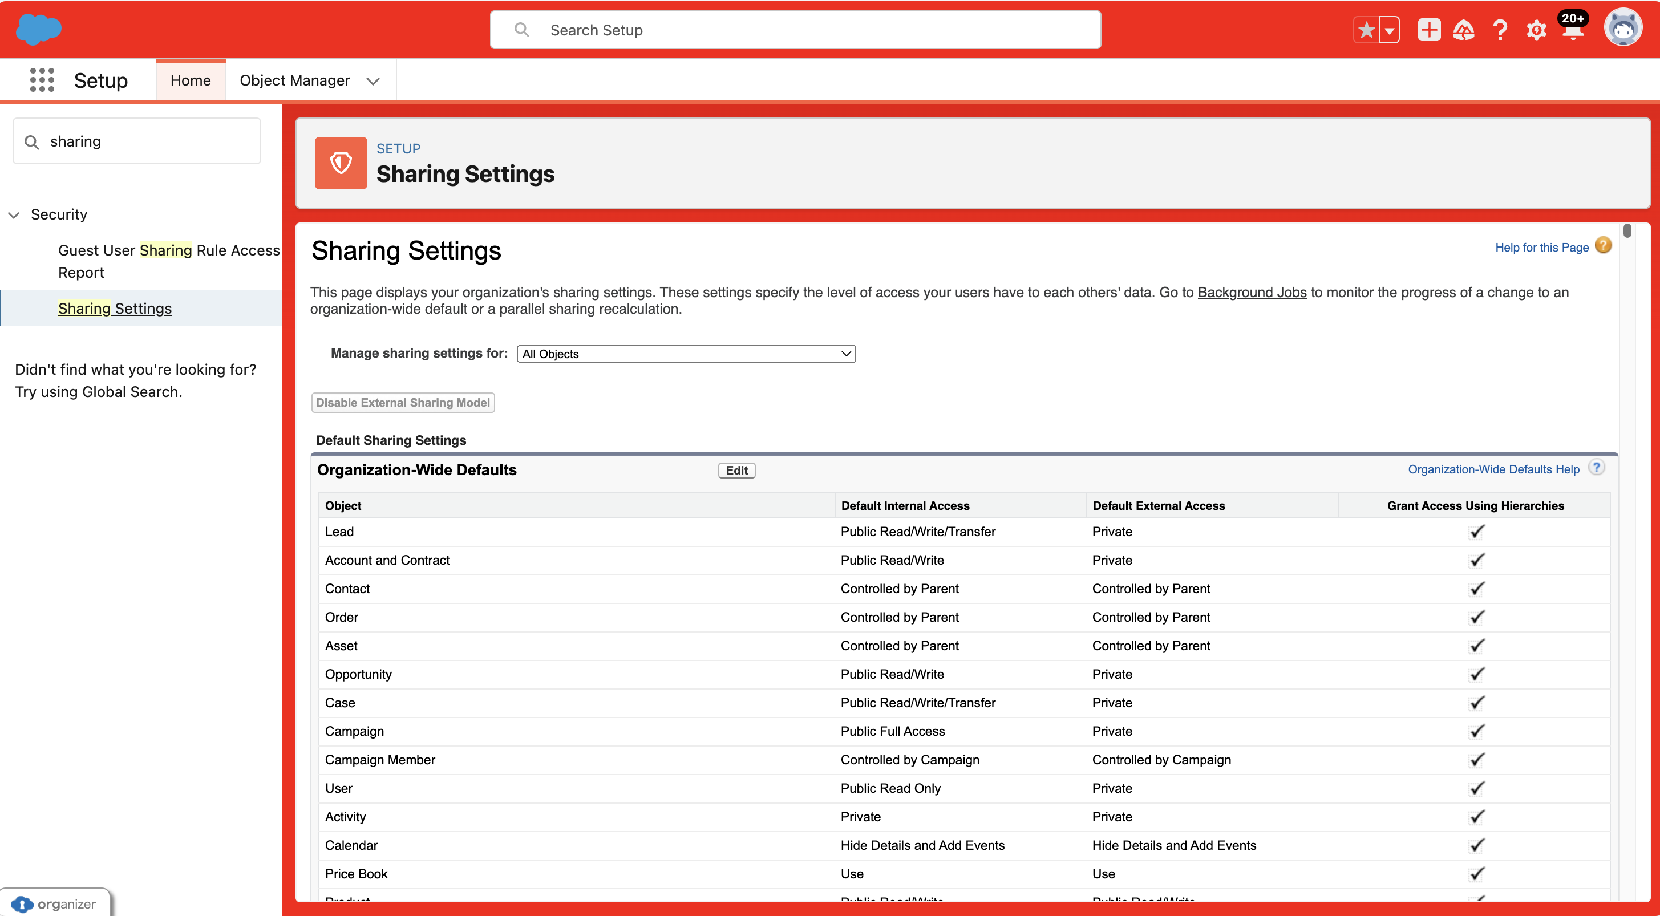Image resolution: width=1660 pixels, height=916 pixels.
Task: Switch to the Home tab
Action: pyautogui.click(x=191, y=80)
